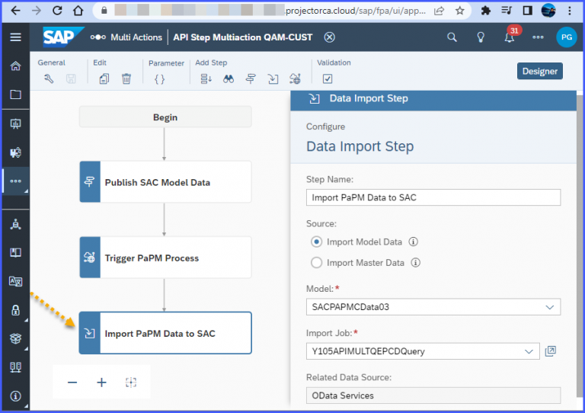The width and height of the screenshot is (585, 413).
Task: Toggle the Validation checkbox
Action: (328, 78)
